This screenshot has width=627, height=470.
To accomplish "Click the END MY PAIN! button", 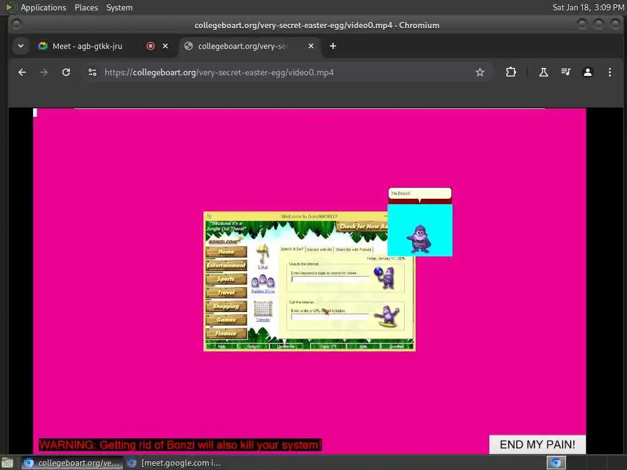I will click(538, 444).
